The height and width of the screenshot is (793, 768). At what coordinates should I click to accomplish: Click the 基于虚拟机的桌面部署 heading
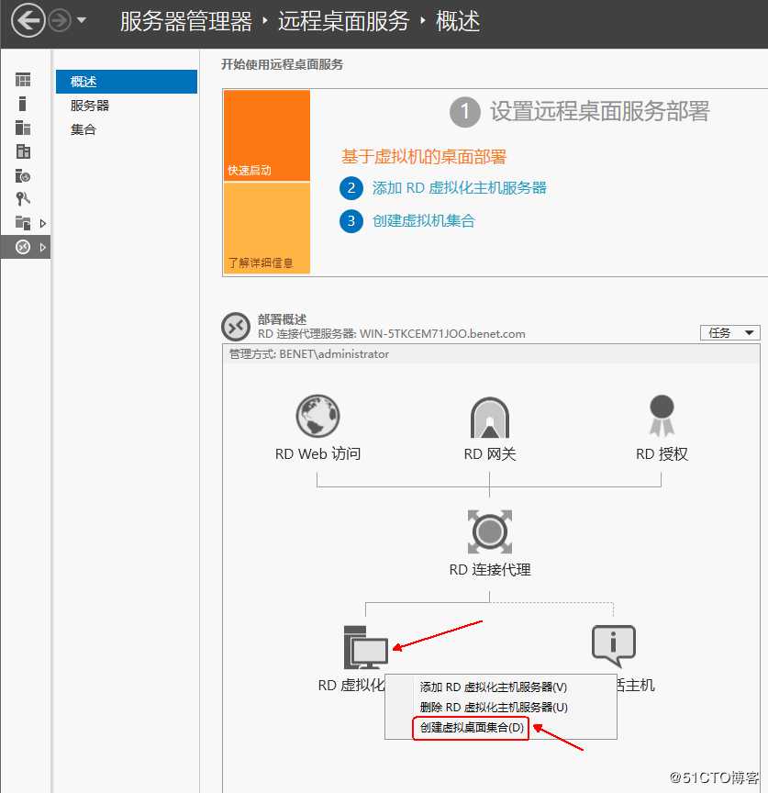coord(424,157)
